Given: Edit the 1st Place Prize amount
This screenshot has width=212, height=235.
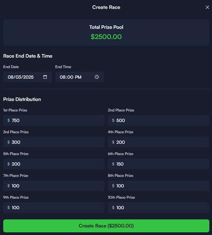Looking at the screenshot, I should click(x=54, y=120).
